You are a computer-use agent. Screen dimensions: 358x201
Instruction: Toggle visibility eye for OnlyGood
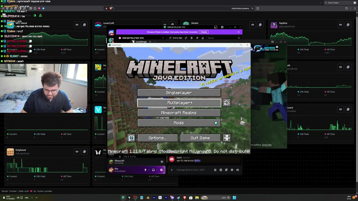point(77,152)
